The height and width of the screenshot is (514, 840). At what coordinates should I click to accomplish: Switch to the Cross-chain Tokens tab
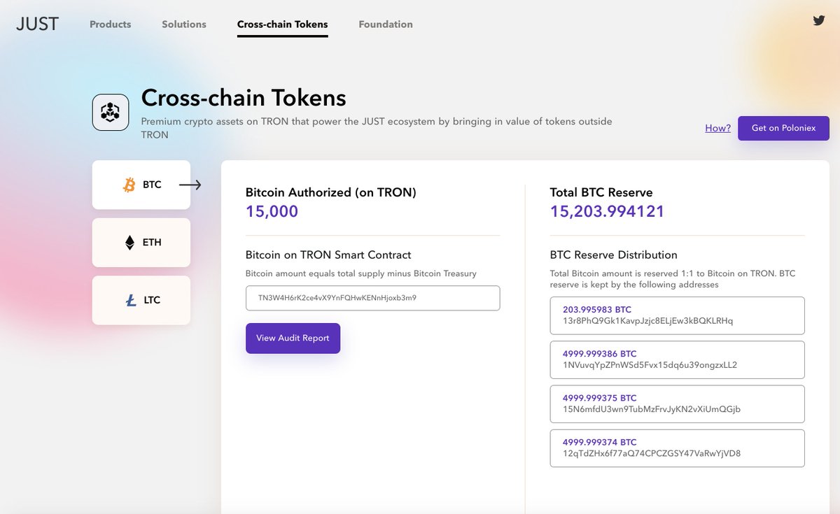(283, 24)
